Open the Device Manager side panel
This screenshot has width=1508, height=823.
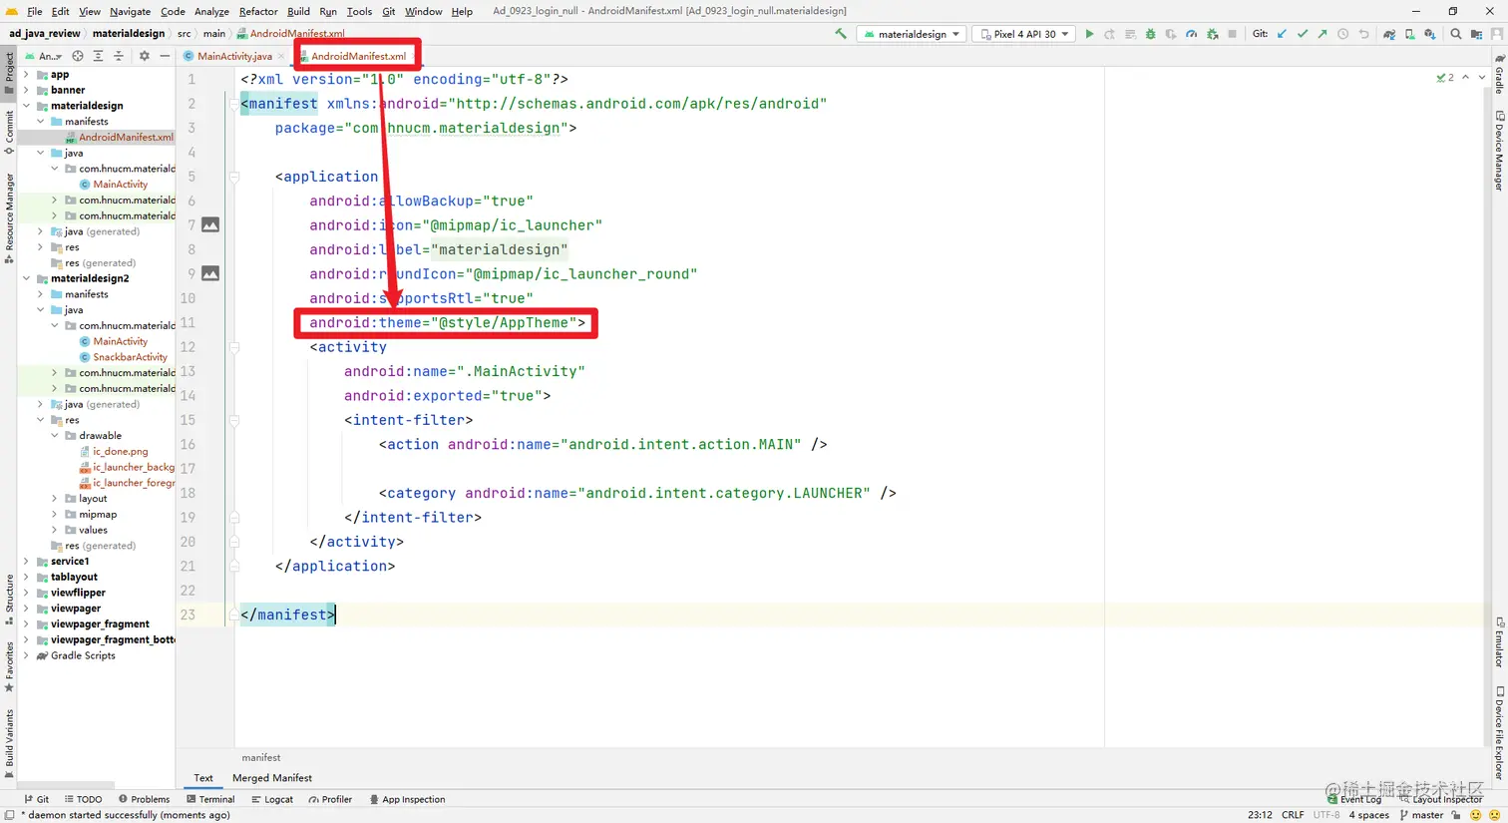pos(1498,151)
